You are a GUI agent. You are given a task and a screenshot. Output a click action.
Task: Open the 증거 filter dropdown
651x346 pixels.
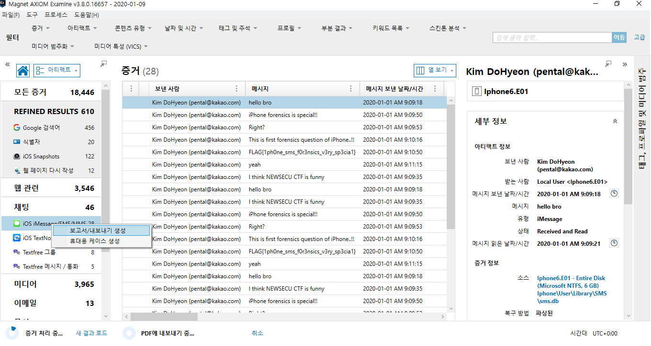[40, 28]
